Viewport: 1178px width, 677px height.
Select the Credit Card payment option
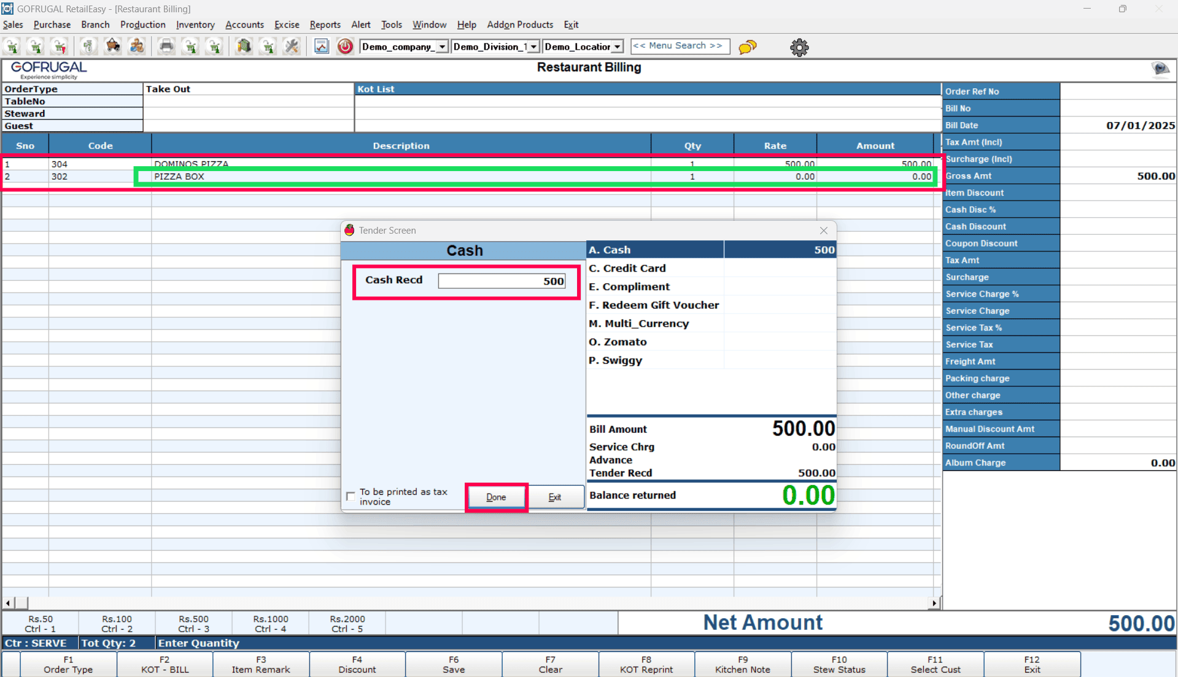[627, 268]
